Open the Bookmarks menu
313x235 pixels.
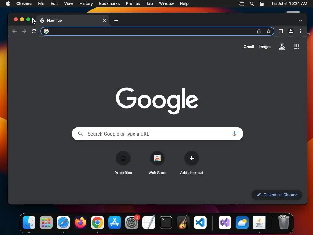click(109, 3)
